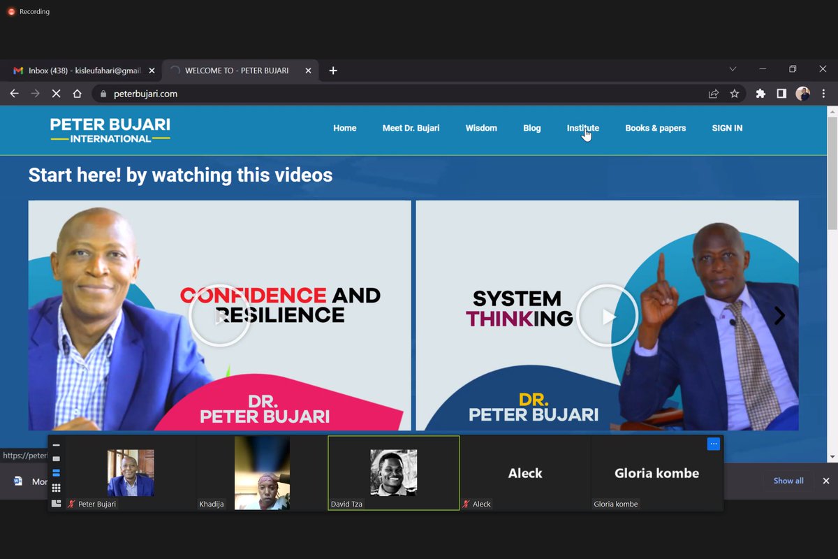Select Zoom minimized strip view icon
Image resolution: width=838 pixels, height=559 pixels.
tap(57, 445)
